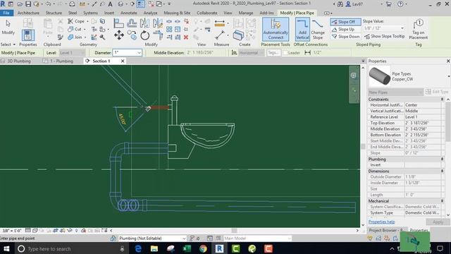This screenshot has height=254, width=451.
Task: Click the Trim/Extend to Corner tool
Action: (x=158, y=36)
